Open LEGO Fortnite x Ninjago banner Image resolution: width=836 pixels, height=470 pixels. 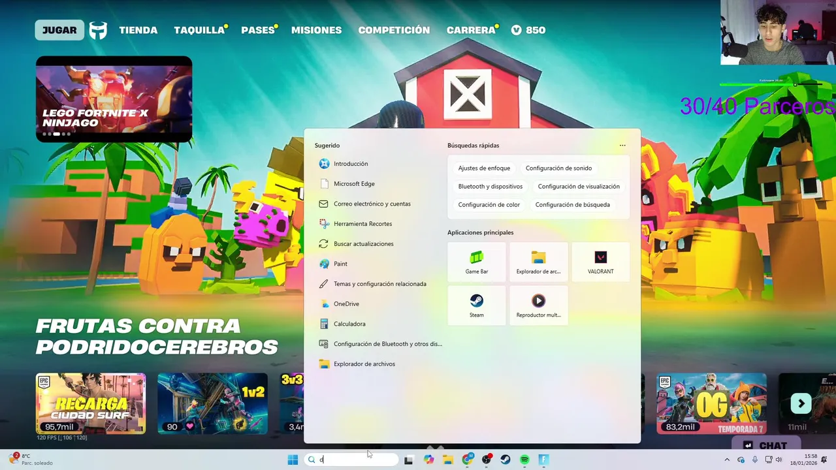click(114, 99)
